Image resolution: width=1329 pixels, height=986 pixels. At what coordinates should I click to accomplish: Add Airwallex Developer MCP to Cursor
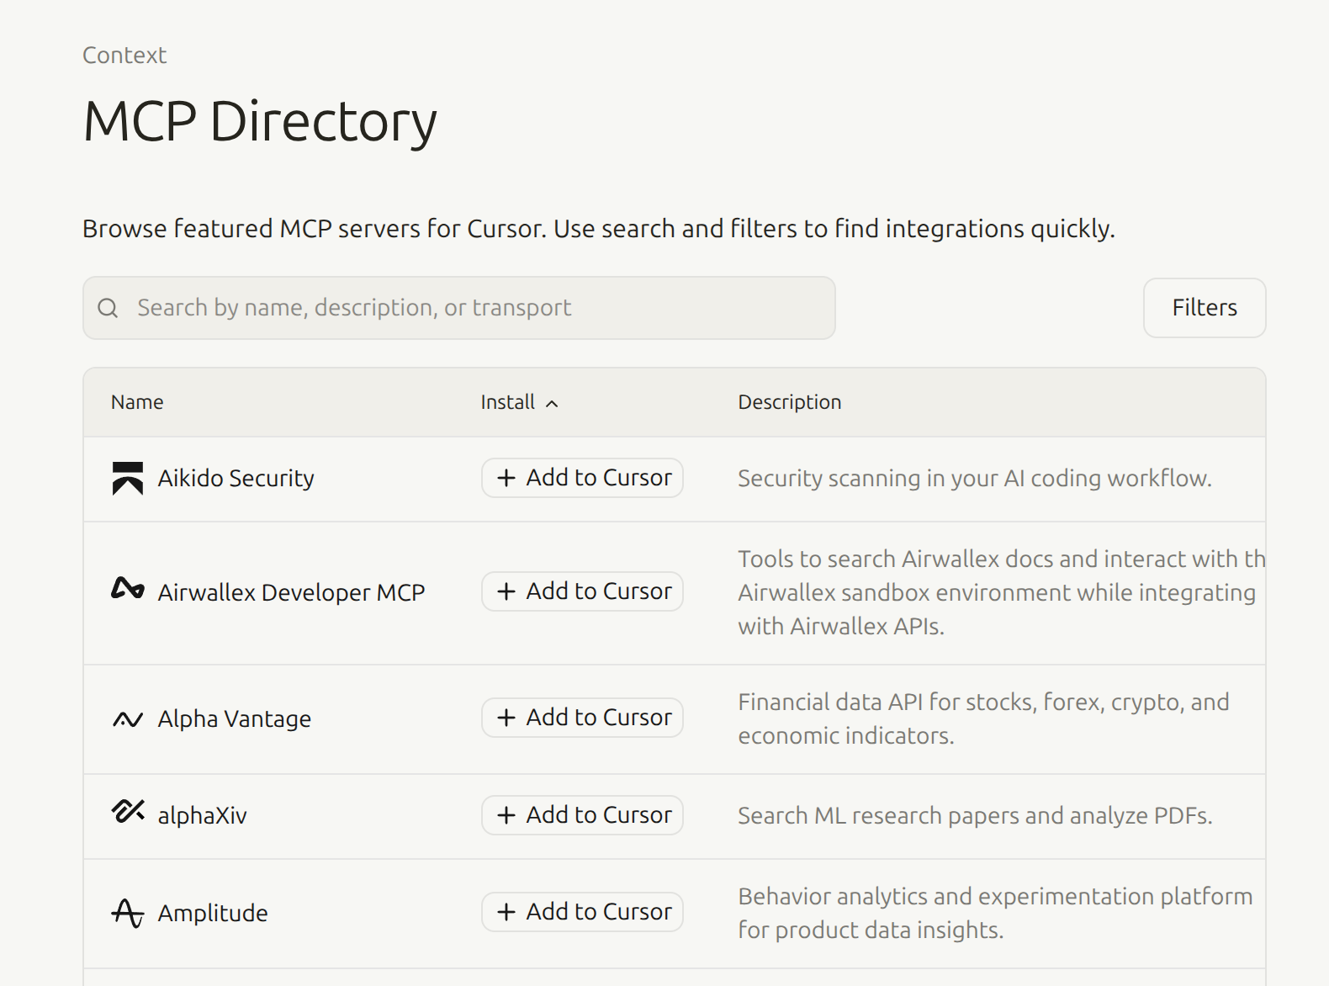click(582, 591)
